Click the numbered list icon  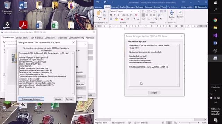tap(148, 11)
